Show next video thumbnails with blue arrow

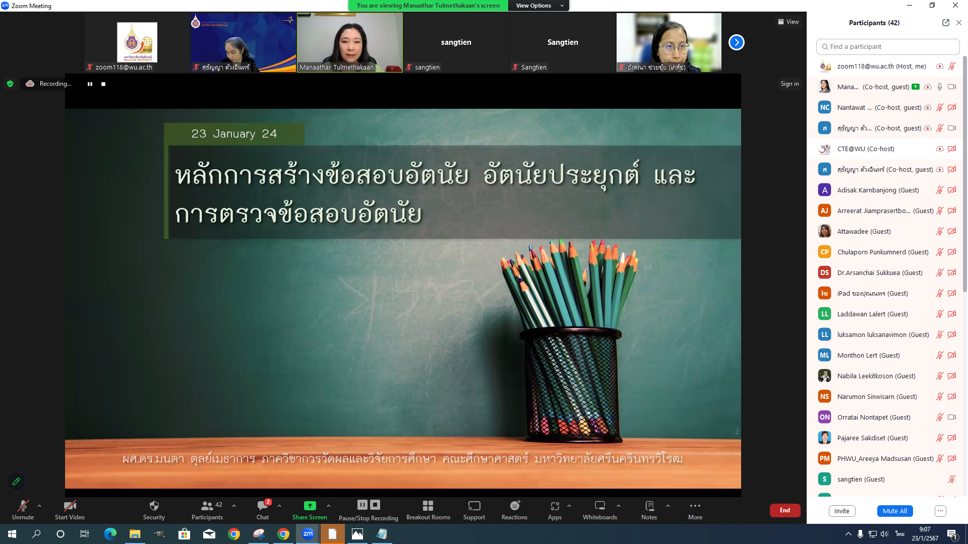coord(737,42)
